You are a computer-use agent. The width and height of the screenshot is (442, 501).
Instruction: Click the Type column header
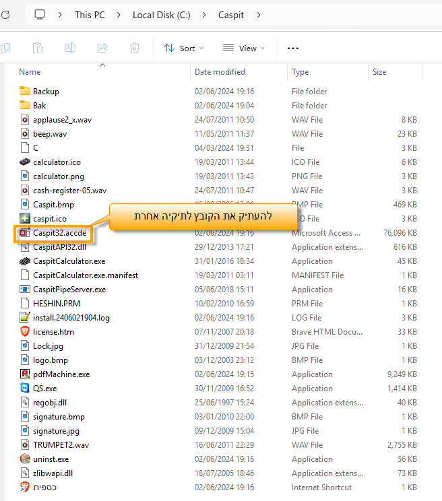pos(301,72)
